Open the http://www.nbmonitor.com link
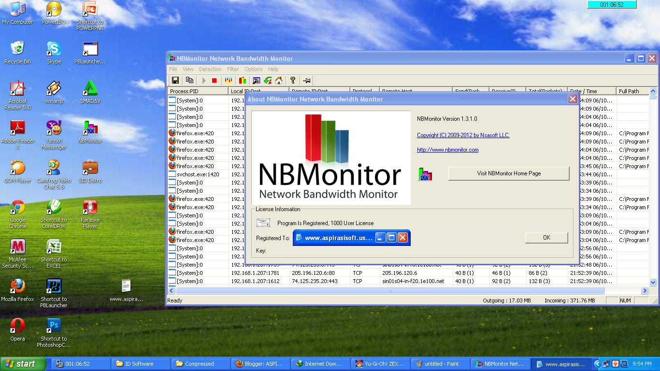660x371 pixels. 447,150
